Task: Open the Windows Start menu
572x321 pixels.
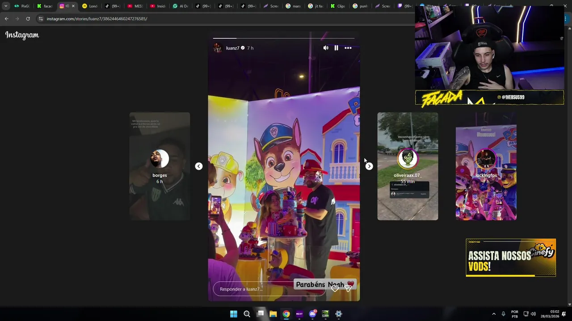Action: coord(234,314)
